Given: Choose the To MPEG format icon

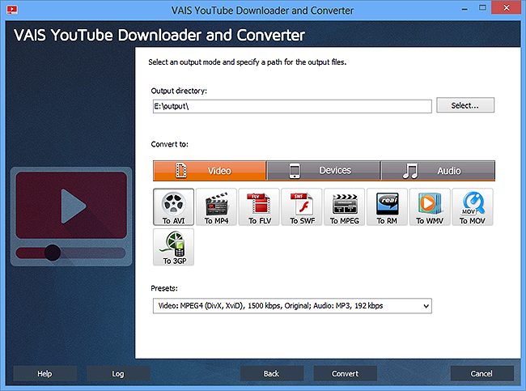Looking at the screenshot, I should tap(345, 206).
